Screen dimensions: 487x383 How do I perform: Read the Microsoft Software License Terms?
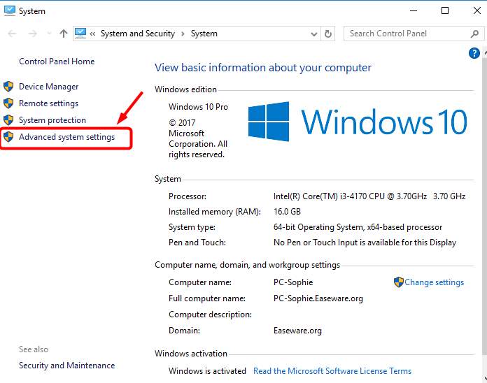click(332, 371)
